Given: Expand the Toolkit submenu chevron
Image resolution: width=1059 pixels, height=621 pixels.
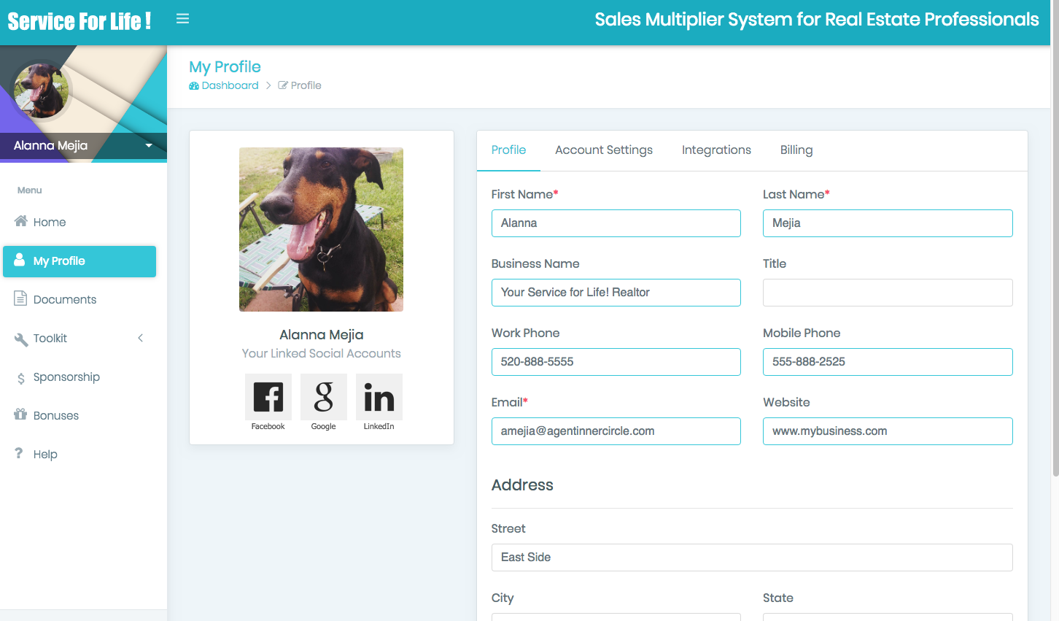Looking at the screenshot, I should 140,338.
